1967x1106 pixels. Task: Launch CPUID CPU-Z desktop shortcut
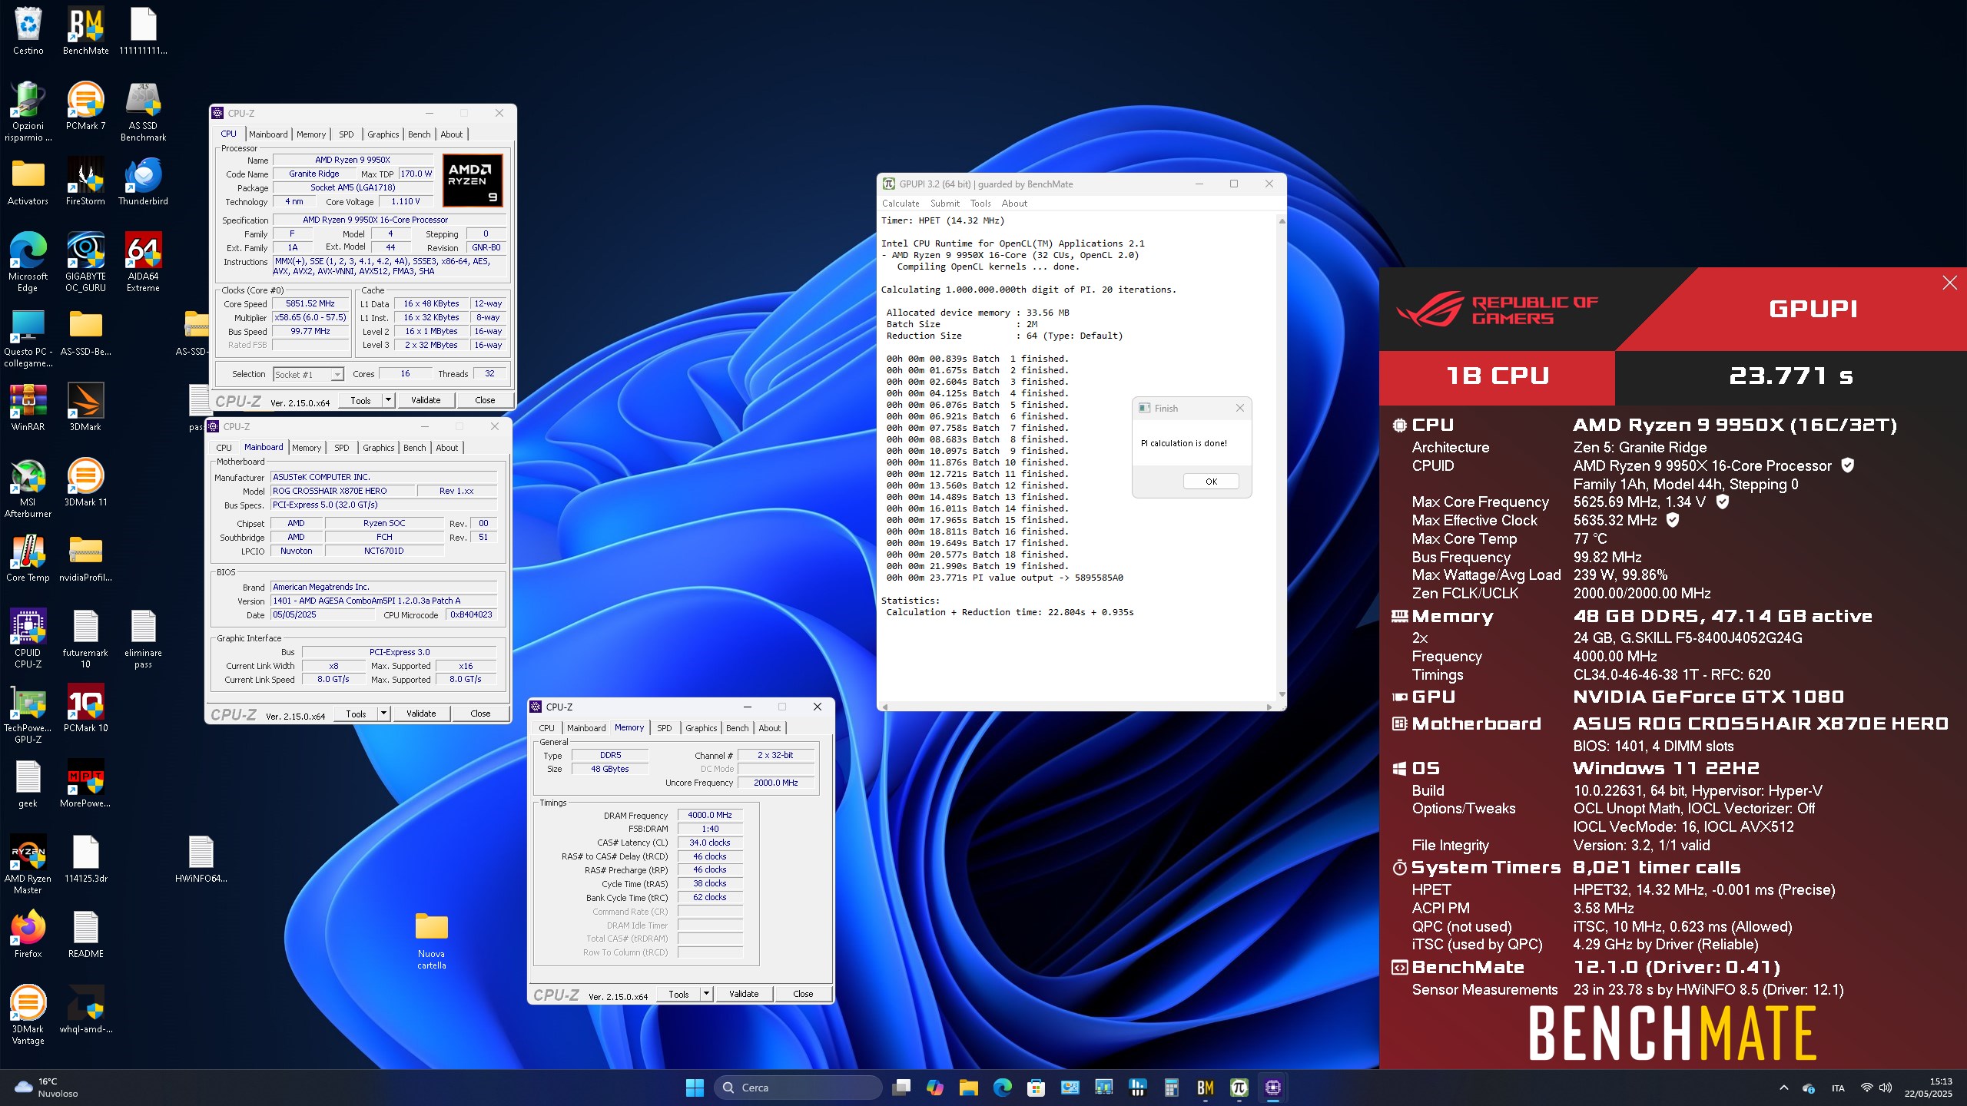[x=28, y=639]
